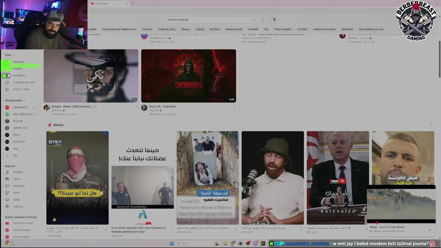Image resolution: width=441 pixels, height=248 pixels.
Task: Expand 'Plus' to show more subscriptions
Action: (15, 155)
